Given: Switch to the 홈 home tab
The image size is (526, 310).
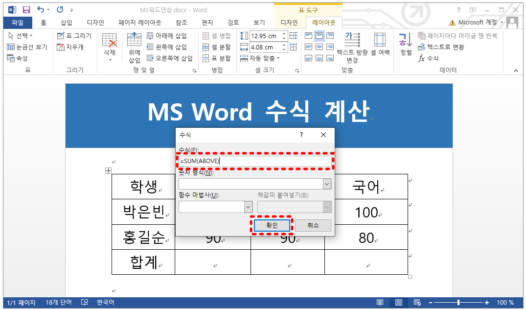Looking at the screenshot, I should (44, 23).
